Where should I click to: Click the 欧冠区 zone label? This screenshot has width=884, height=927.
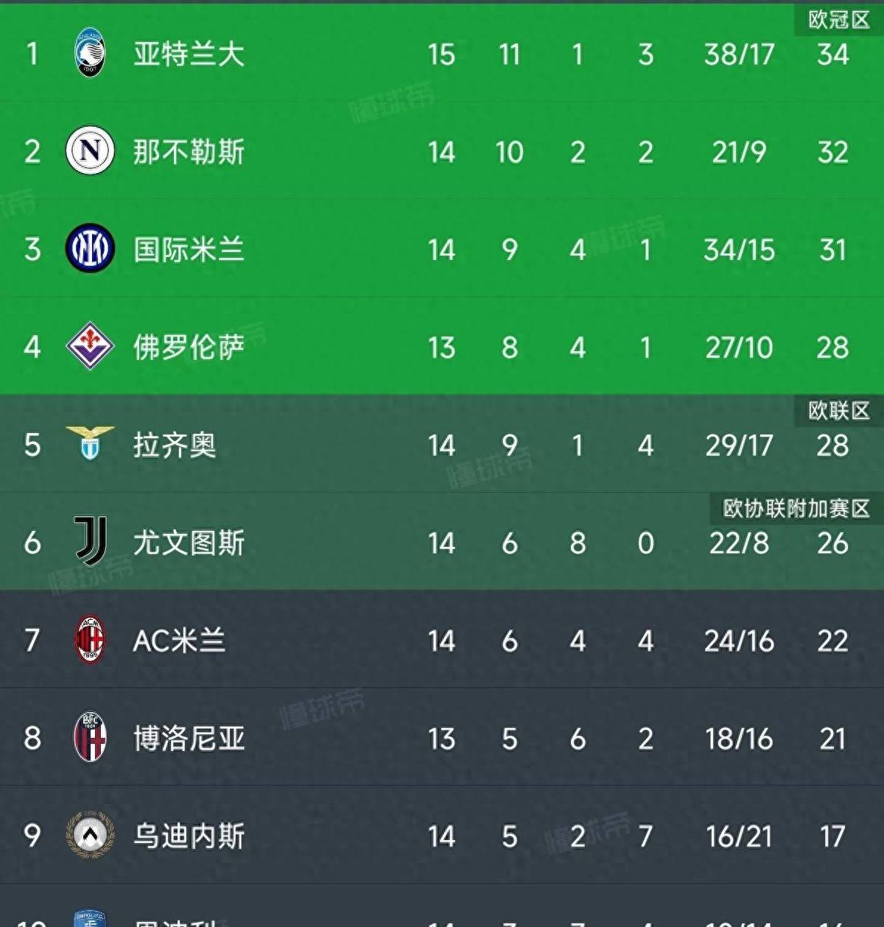point(838,20)
